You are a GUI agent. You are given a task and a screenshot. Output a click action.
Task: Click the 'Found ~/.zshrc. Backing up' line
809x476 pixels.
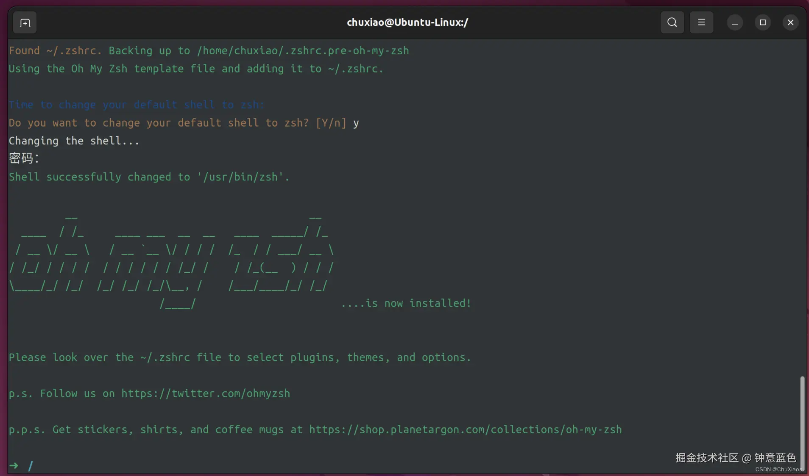click(x=209, y=51)
